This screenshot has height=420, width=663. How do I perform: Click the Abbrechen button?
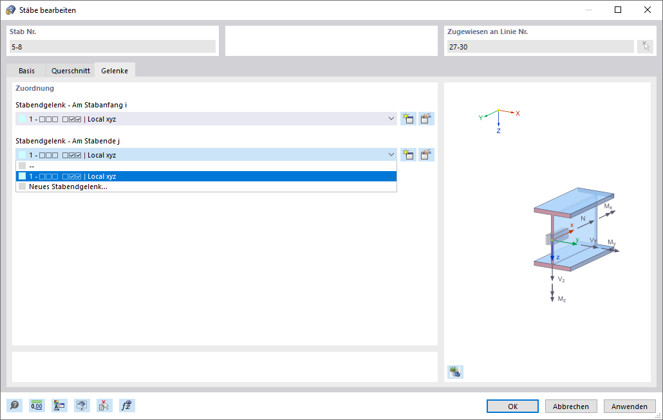(x=571, y=406)
